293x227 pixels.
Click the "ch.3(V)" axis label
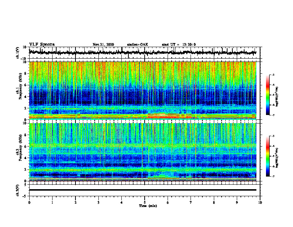tap(18, 190)
